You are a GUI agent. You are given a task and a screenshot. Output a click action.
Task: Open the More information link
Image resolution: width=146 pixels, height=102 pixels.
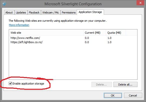click(x=19, y=25)
